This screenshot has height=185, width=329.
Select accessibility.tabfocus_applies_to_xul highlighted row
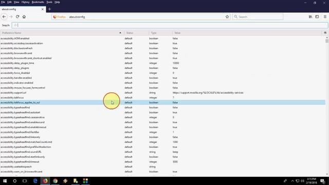click(x=163, y=103)
